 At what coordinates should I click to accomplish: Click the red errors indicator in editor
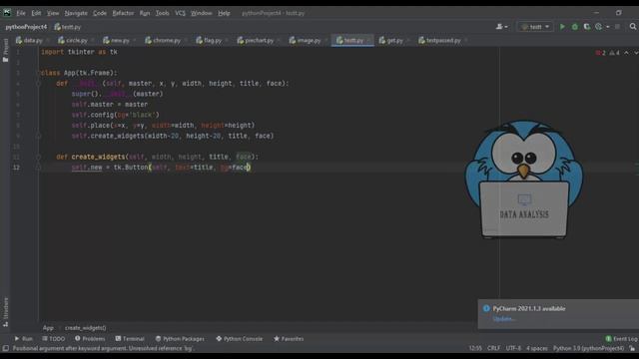point(600,53)
